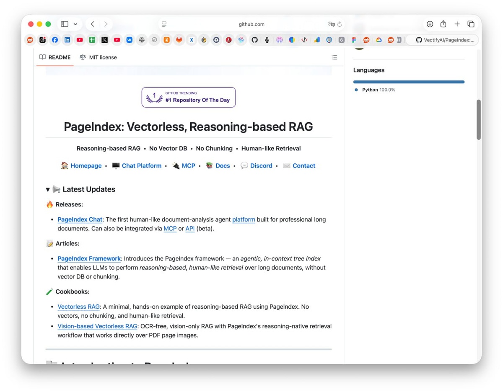Open the sidebar dropdown arrow

[75, 24]
